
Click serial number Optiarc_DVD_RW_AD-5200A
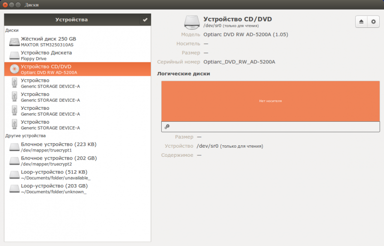[x=239, y=62]
